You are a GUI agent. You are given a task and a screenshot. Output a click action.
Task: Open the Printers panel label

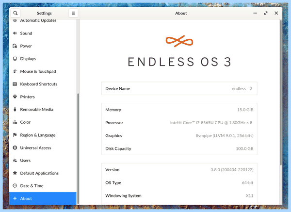click(28, 97)
